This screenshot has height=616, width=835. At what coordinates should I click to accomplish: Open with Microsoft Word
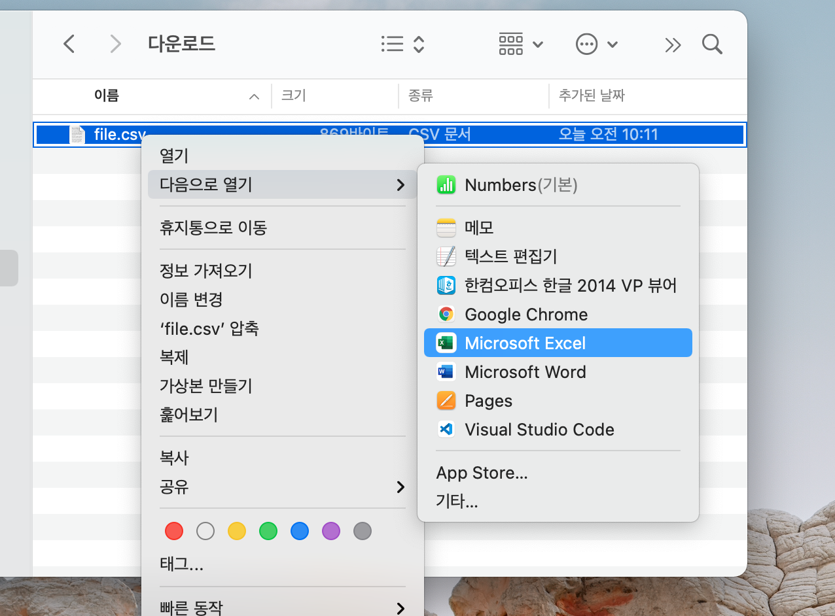558,371
